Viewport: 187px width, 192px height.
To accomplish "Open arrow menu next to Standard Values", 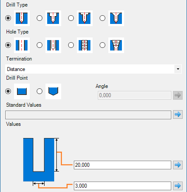I will [178, 115].
